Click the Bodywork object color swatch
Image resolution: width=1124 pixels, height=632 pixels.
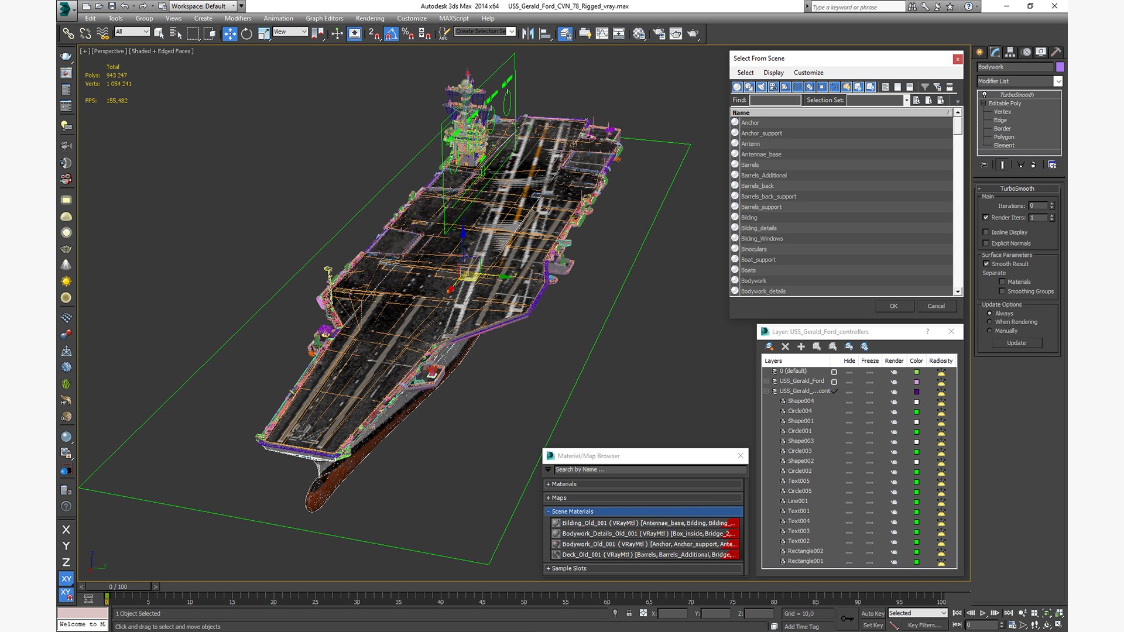(x=1060, y=67)
